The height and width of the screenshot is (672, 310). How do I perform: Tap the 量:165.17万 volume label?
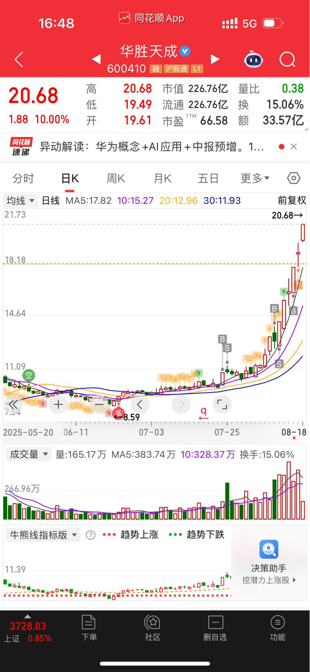pos(81,455)
